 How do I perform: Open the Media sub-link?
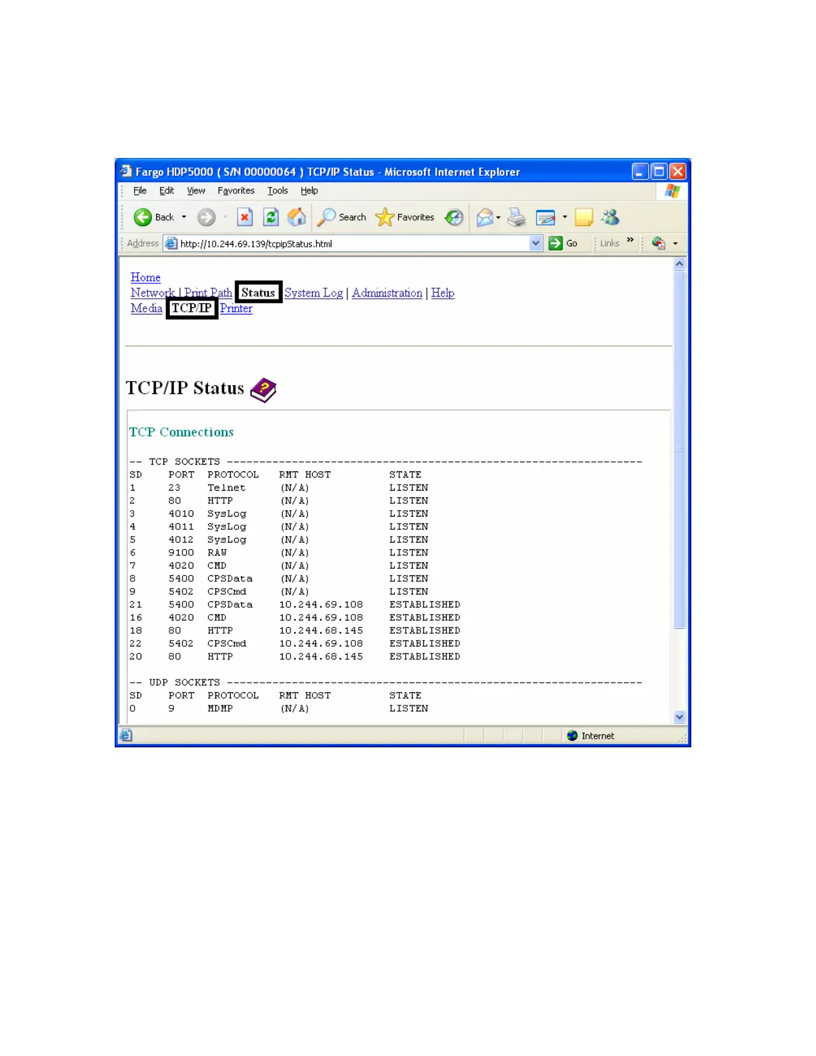[x=147, y=308]
